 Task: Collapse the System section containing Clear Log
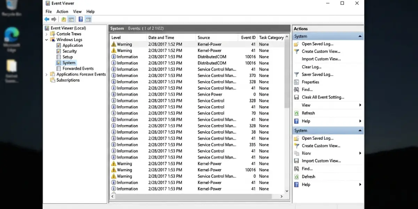(x=360, y=36)
